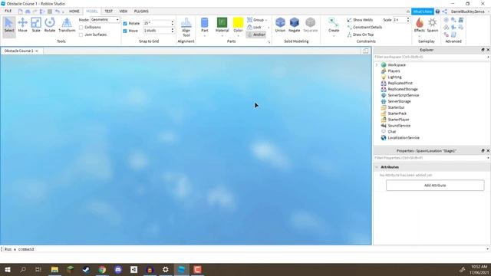The image size is (491, 276).
Task: Increase the Rotate snap value stepper
Action: [x=172, y=22]
